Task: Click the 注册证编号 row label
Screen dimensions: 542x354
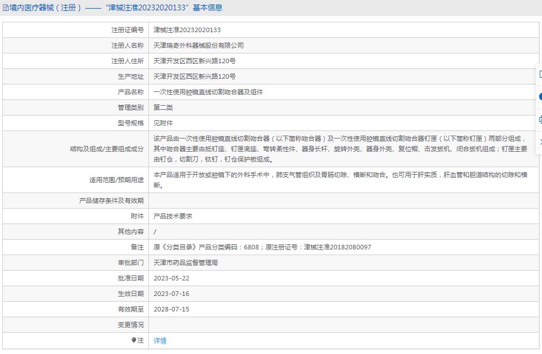Action: click(128, 30)
